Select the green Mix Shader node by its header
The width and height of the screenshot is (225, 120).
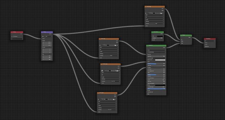click(x=186, y=35)
